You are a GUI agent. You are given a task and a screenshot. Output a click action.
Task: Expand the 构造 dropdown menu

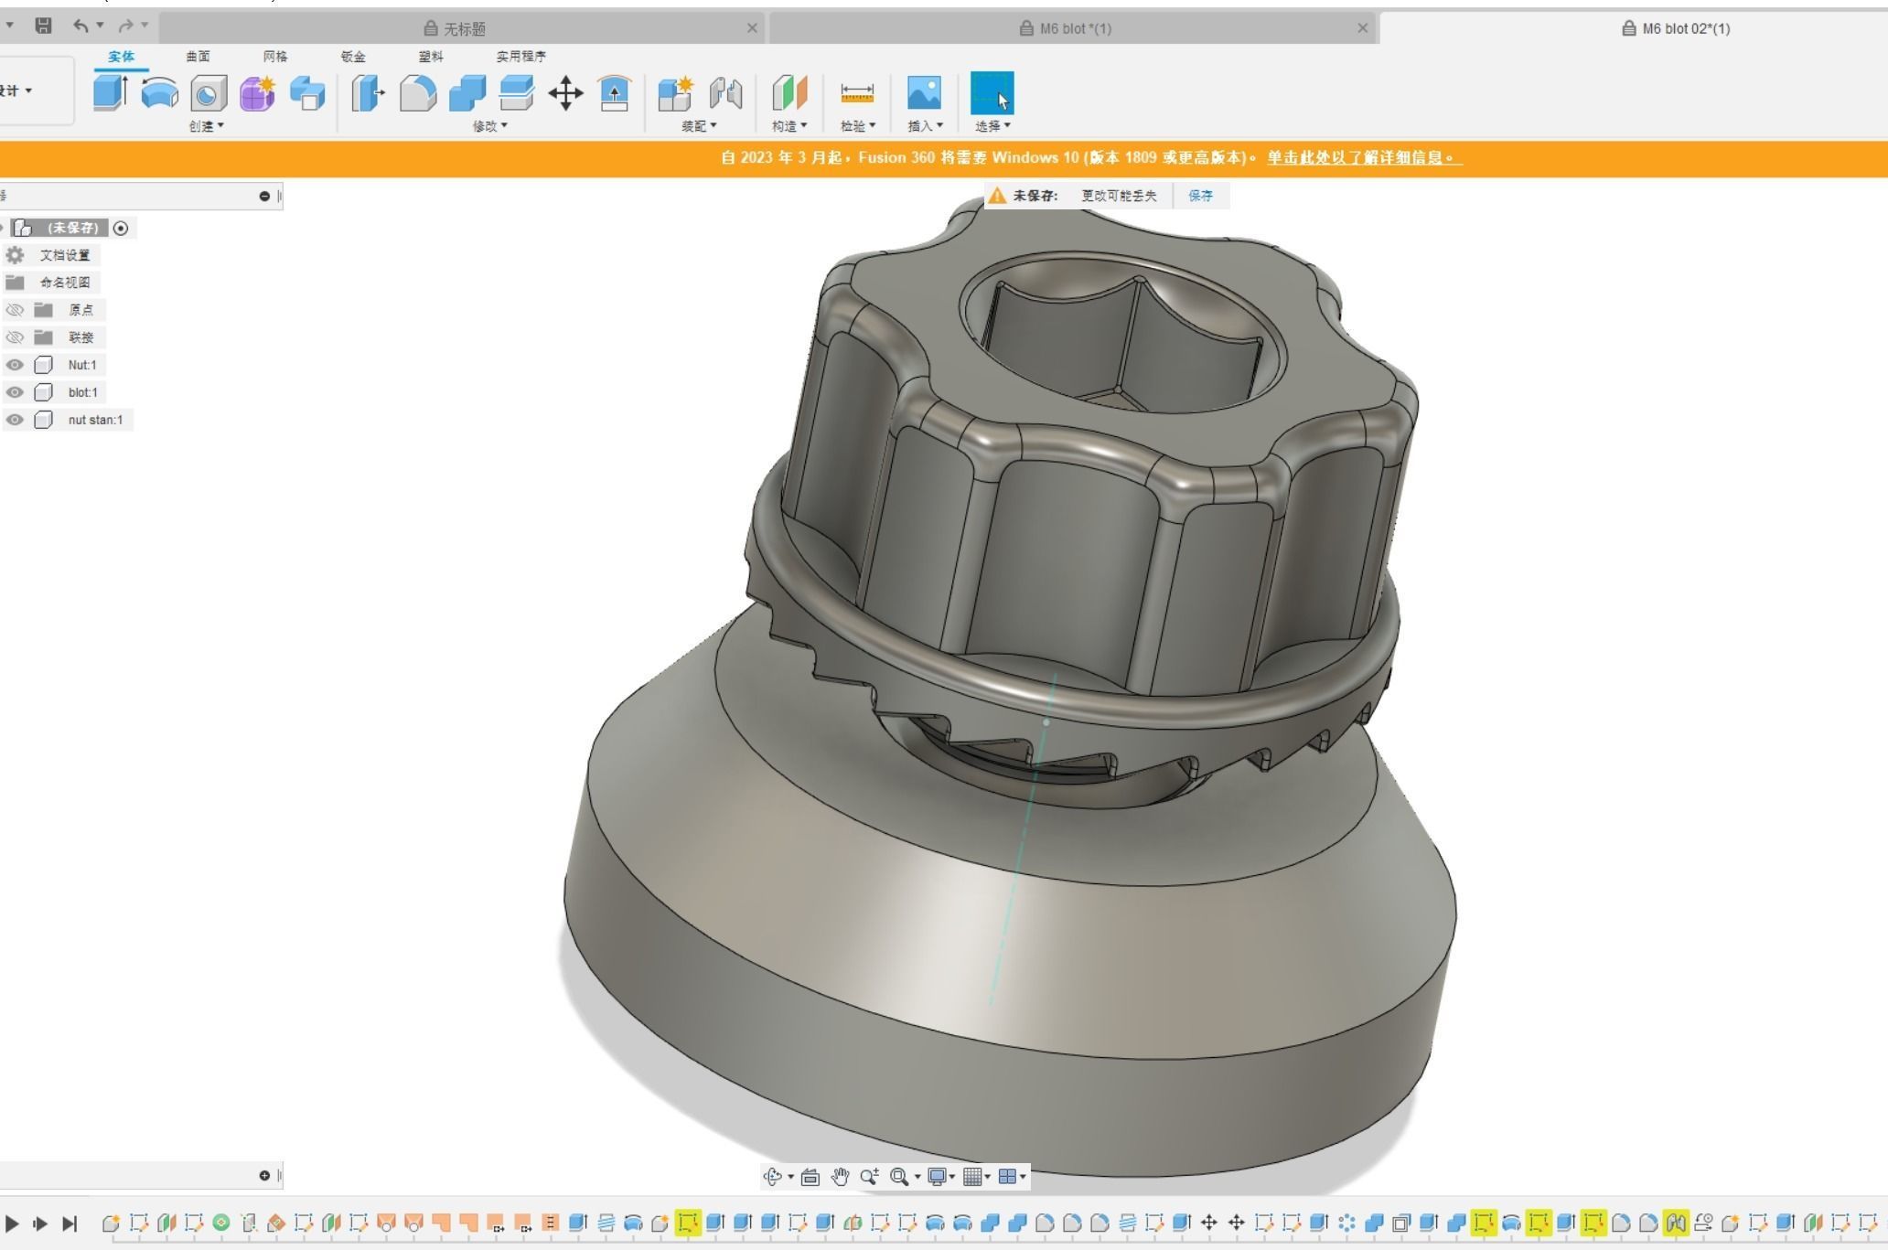[x=788, y=126]
